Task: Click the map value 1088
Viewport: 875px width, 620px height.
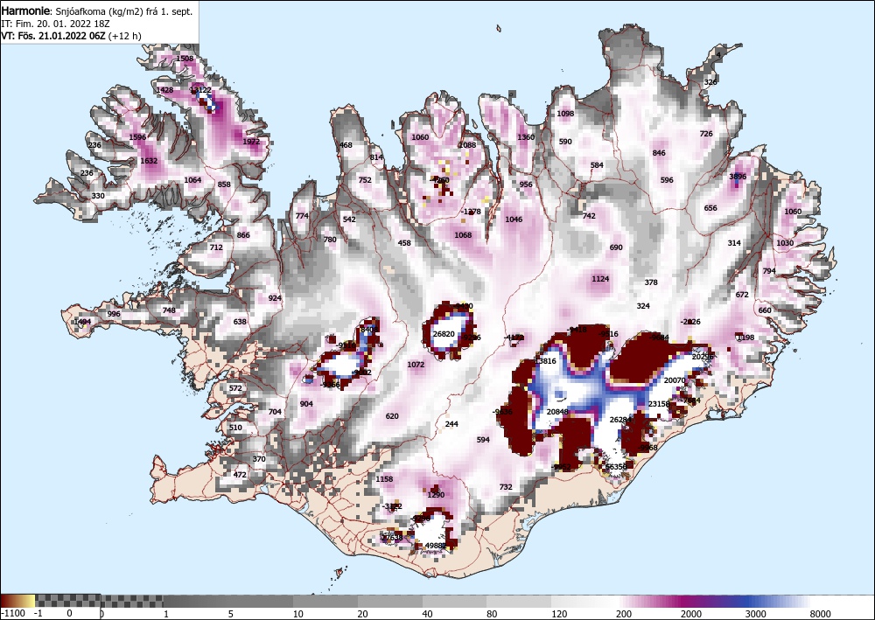Action: pos(467,145)
